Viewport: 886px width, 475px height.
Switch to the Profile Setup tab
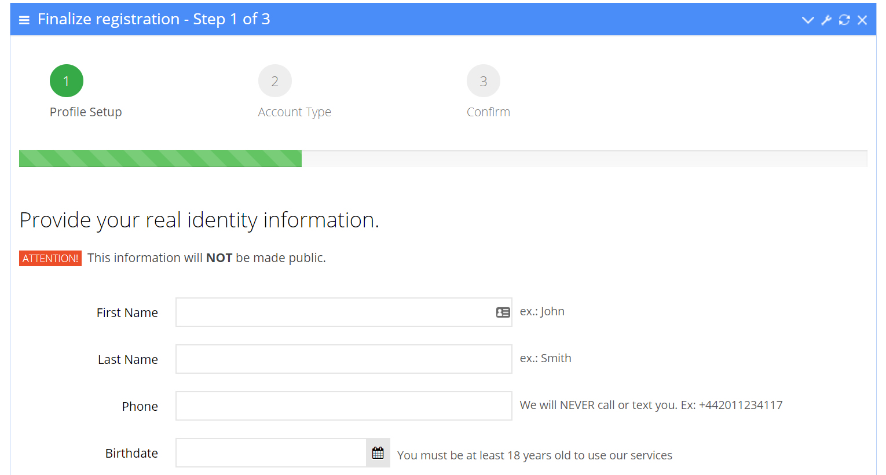[x=86, y=112]
